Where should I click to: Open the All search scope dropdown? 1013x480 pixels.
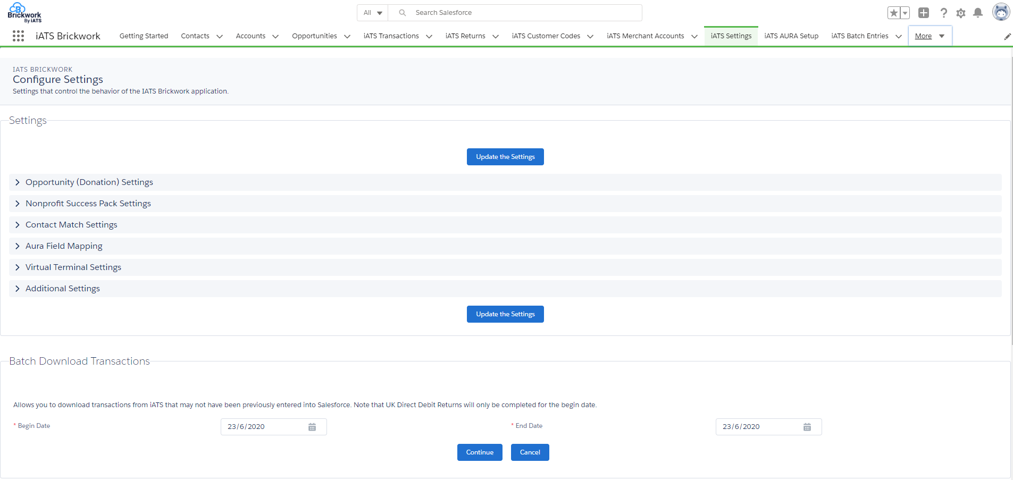(373, 13)
